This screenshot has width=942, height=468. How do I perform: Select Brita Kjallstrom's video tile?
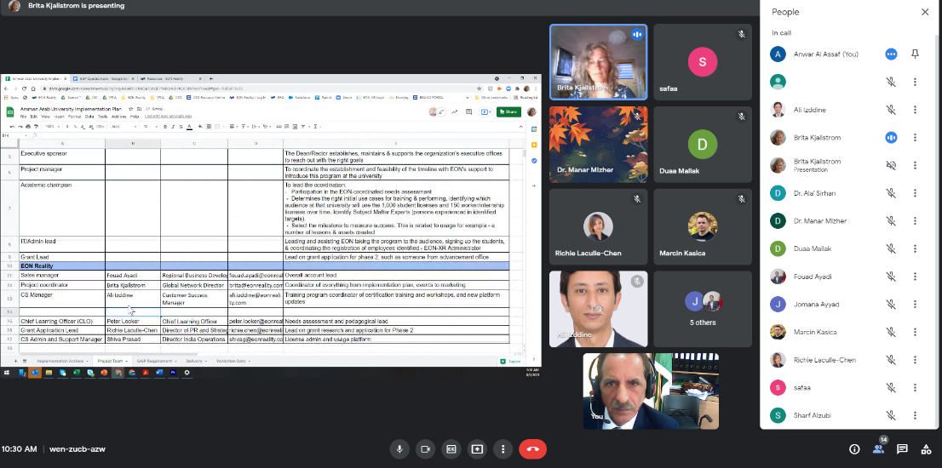tap(599, 62)
